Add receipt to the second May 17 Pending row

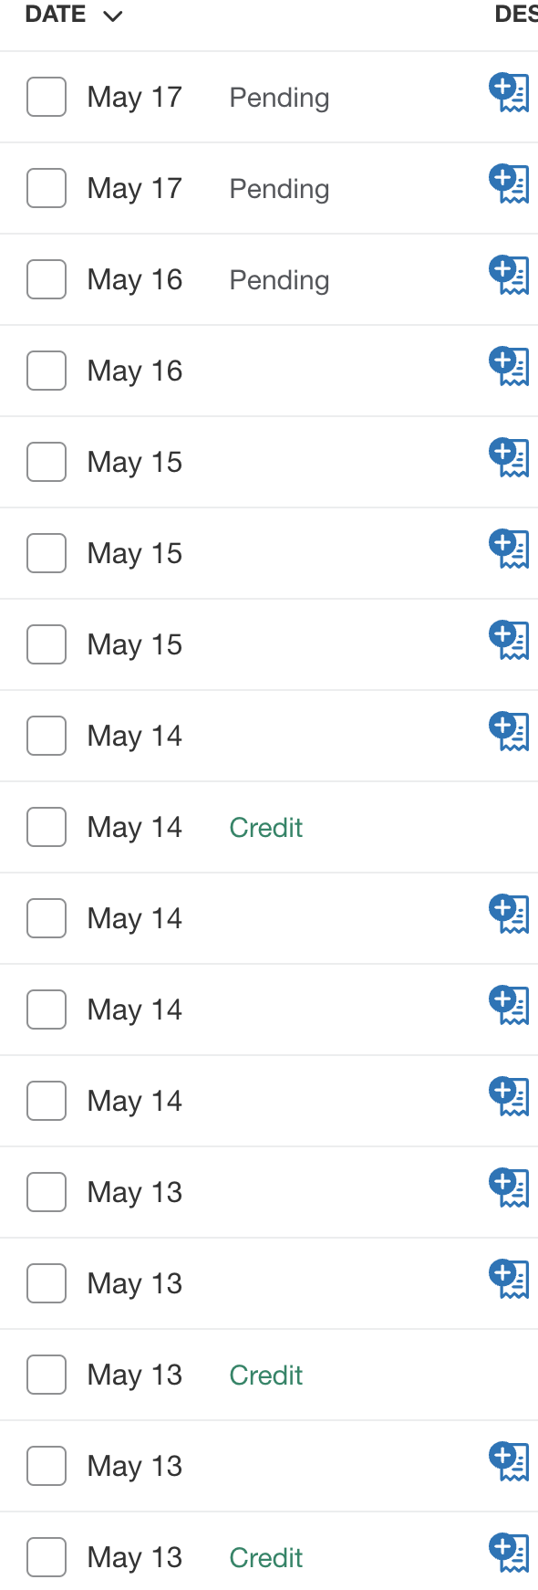(x=509, y=183)
